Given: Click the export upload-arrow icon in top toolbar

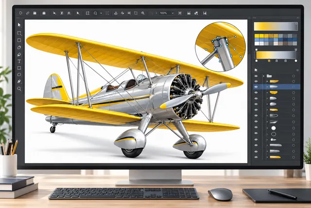Looking at the screenshot, I should pos(116,13).
